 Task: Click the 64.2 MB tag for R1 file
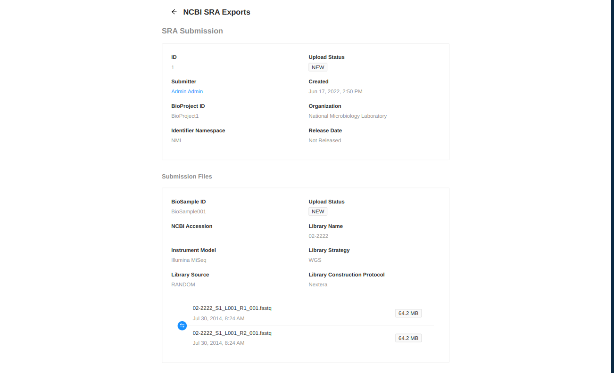tap(408, 313)
